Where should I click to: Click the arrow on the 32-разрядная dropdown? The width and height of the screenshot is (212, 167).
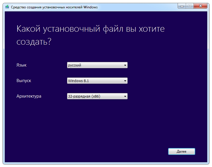125,96
